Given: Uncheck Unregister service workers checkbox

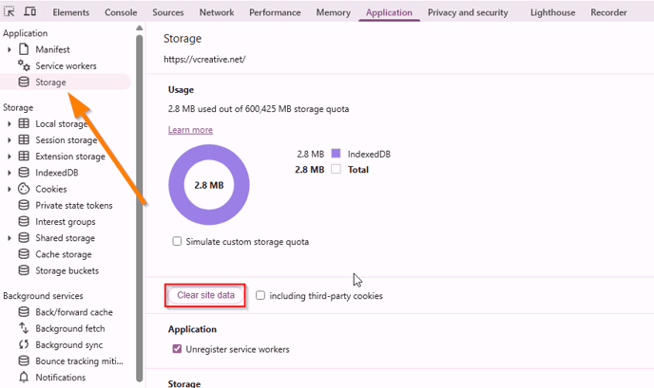Looking at the screenshot, I should (x=177, y=349).
